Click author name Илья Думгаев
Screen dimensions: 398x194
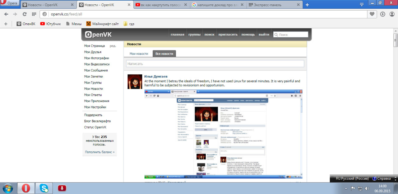(156, 77)
